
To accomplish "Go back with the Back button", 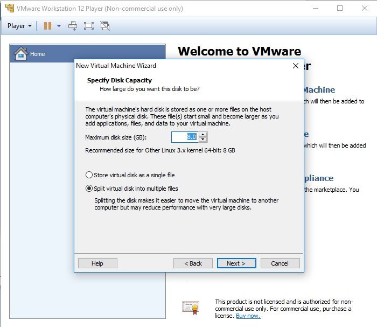I will [x=193, y=263].
